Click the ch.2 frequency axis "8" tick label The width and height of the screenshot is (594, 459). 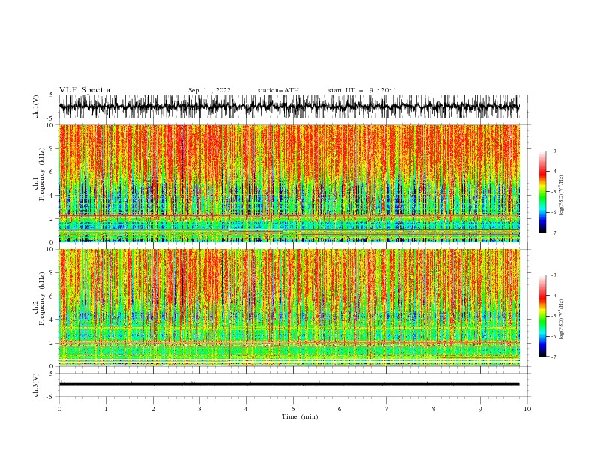(x=52, y=273)
